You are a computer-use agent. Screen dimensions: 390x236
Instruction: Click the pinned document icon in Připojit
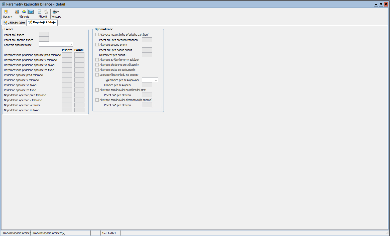46,12
